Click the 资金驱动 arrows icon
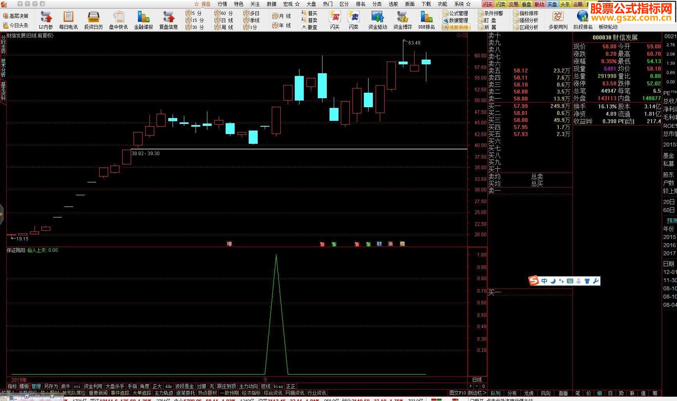677x401 pixels. 377,17
